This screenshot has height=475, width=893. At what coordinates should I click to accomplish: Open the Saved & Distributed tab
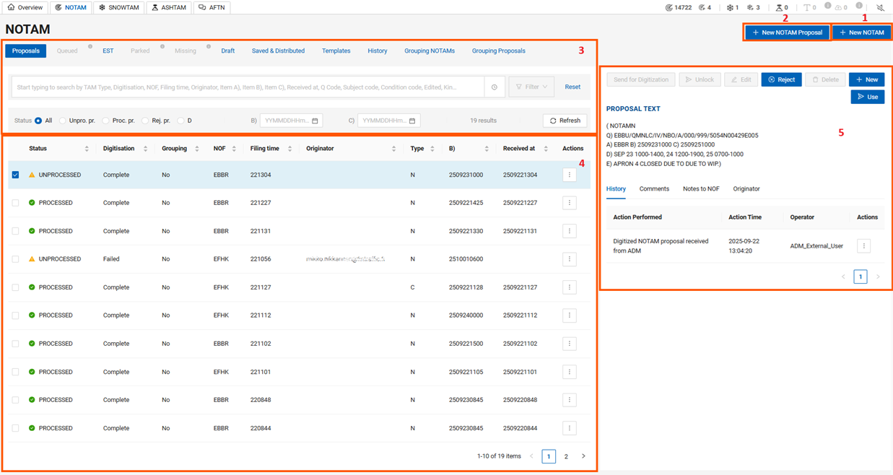278,51
